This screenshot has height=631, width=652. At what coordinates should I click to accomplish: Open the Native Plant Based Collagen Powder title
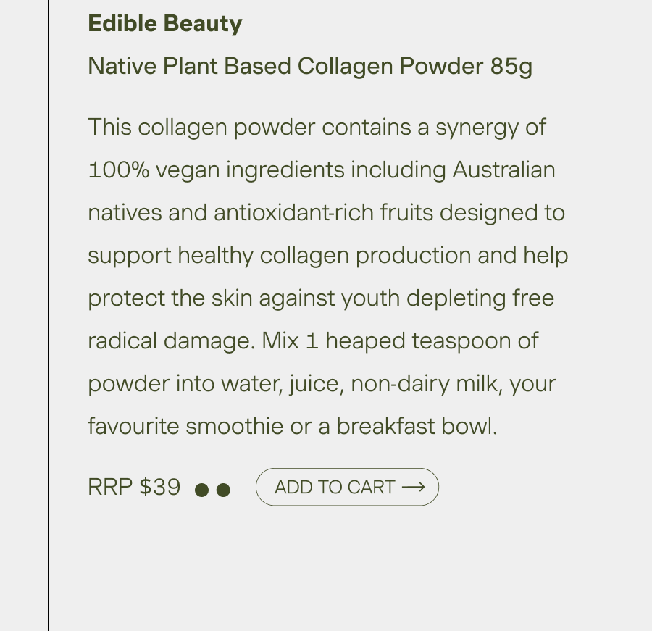click(310, 66)
